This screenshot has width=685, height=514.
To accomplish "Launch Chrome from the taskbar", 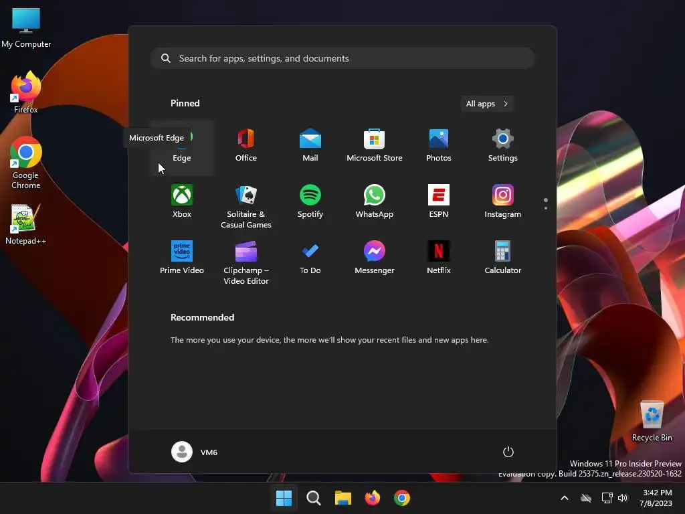I will coord(402,498).
